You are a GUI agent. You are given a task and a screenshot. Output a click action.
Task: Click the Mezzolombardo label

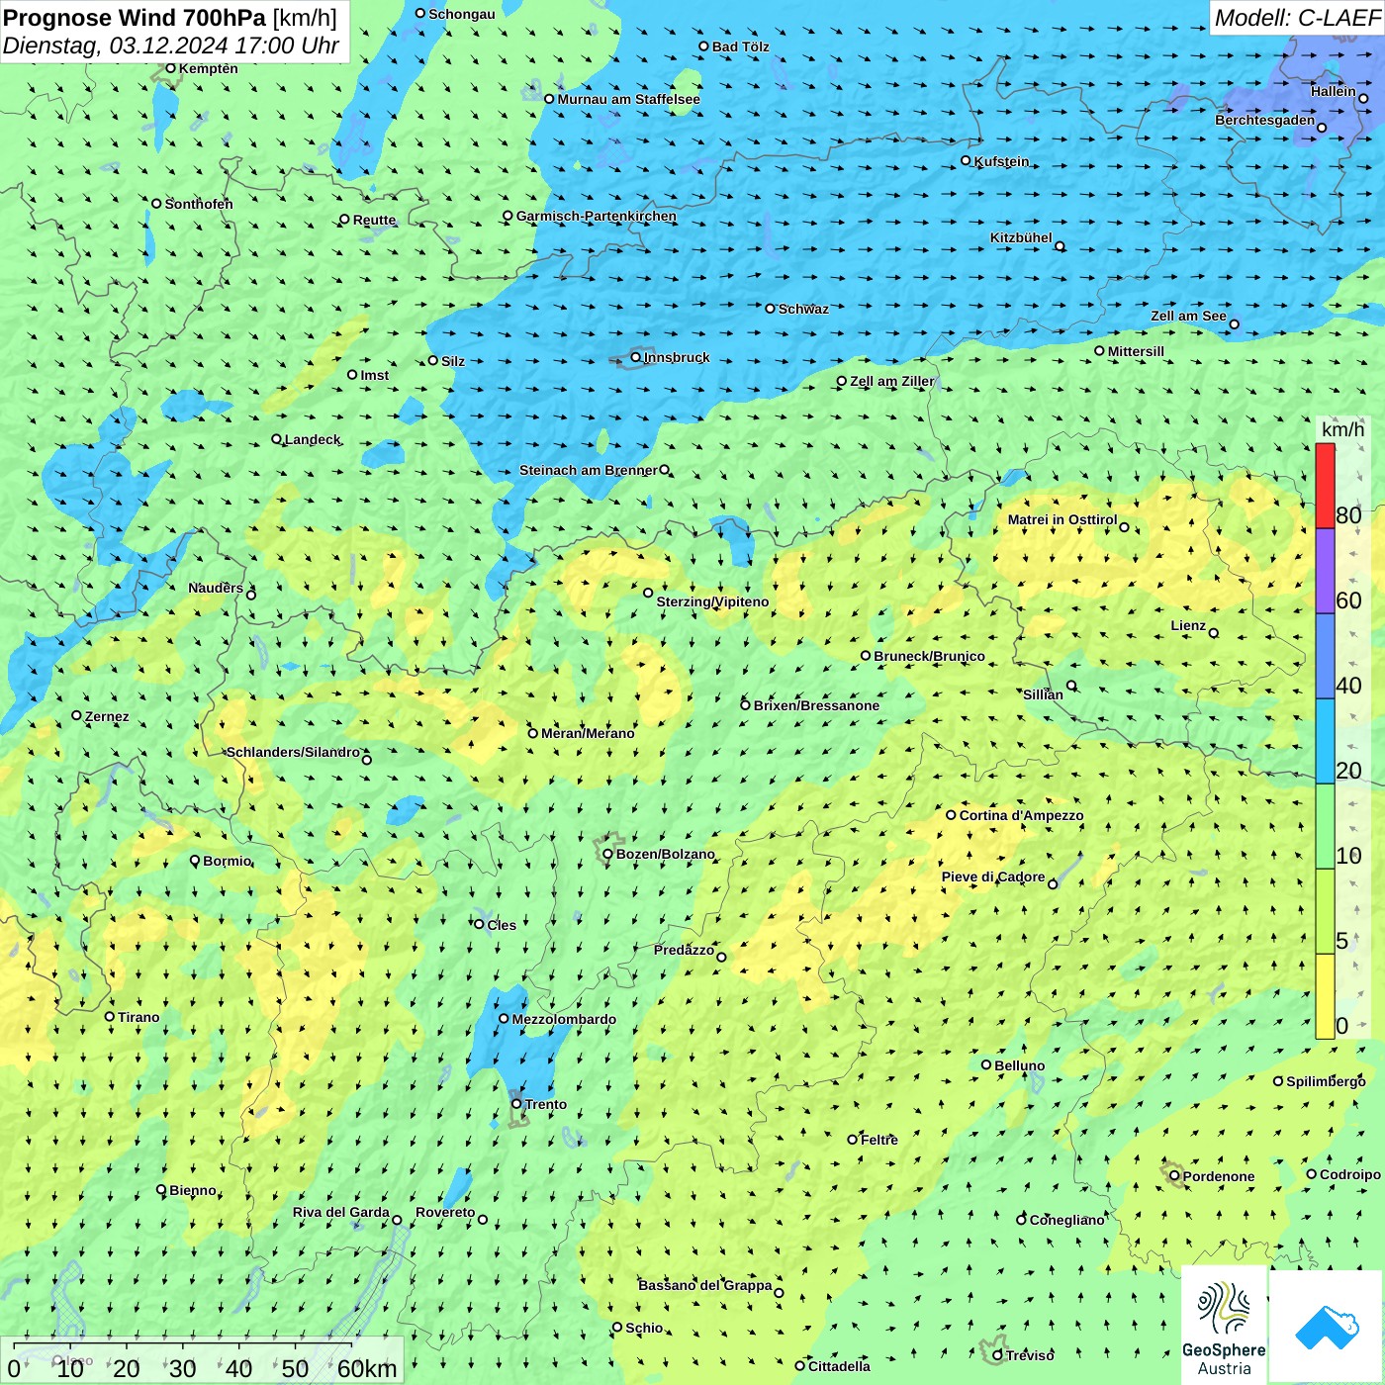tap(564, 1019)
